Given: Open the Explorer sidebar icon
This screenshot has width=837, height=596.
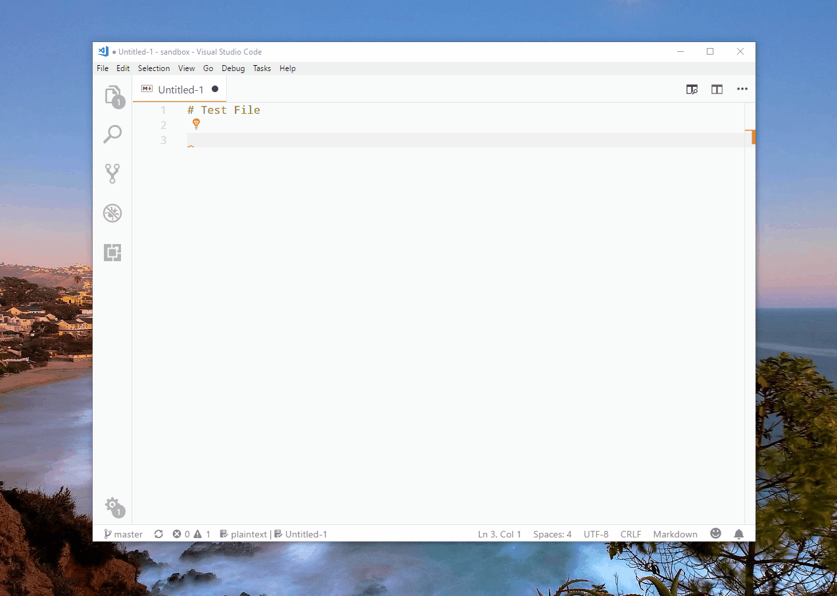Looking at the screenshot, I should click(112, 94).
